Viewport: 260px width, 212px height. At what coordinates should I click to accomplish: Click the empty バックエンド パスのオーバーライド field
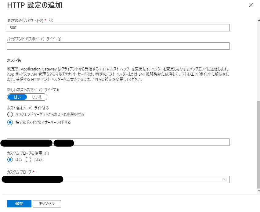click(x=118, y=46)
